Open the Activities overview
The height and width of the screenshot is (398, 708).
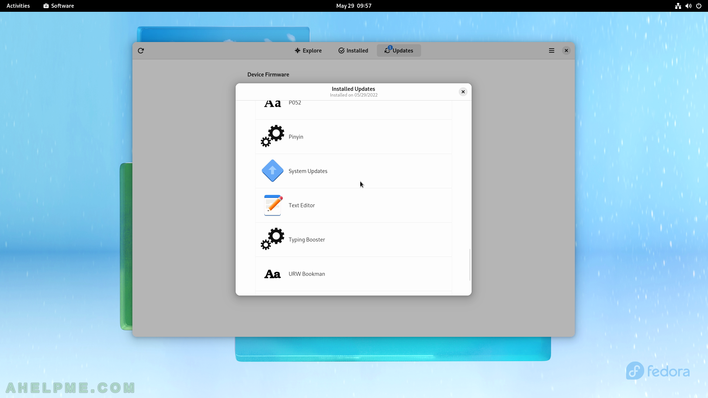coord(18,6)
